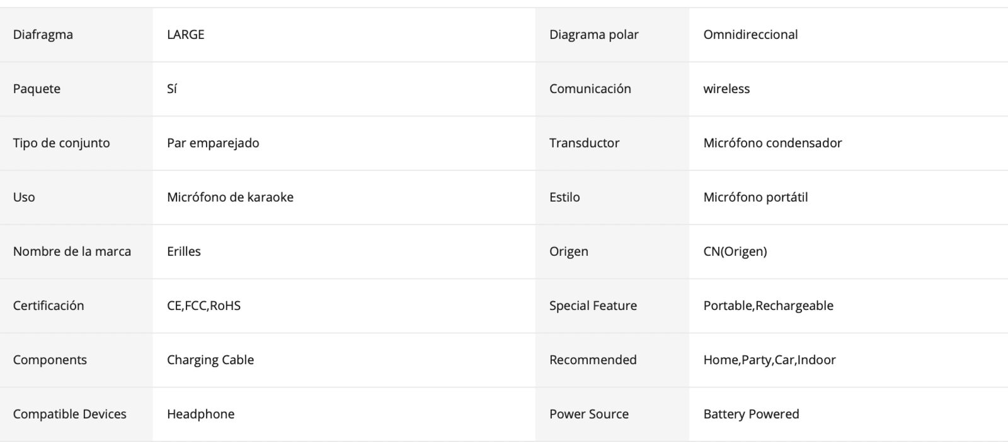Click the CN(Origen) origin value
Screen dimensions: 1008x442
tap(735, 251)
